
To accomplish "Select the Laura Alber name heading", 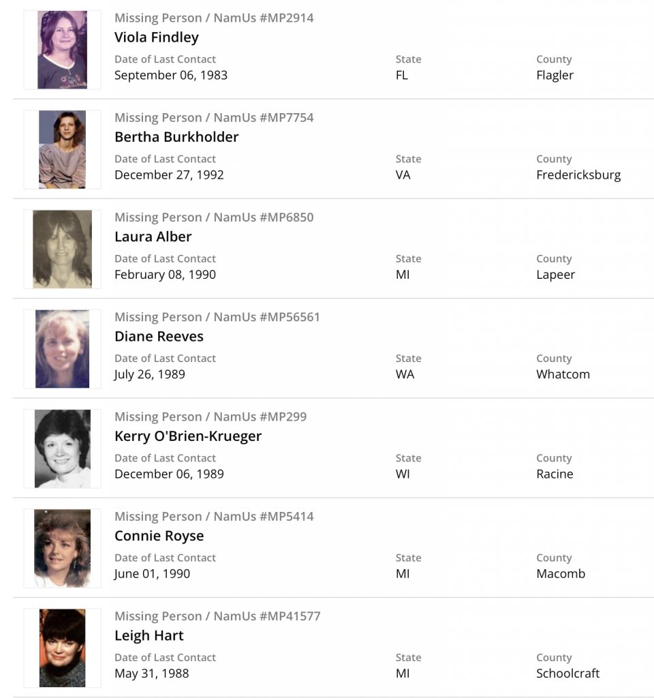I will pyautogui.click(x=153, y=237).
